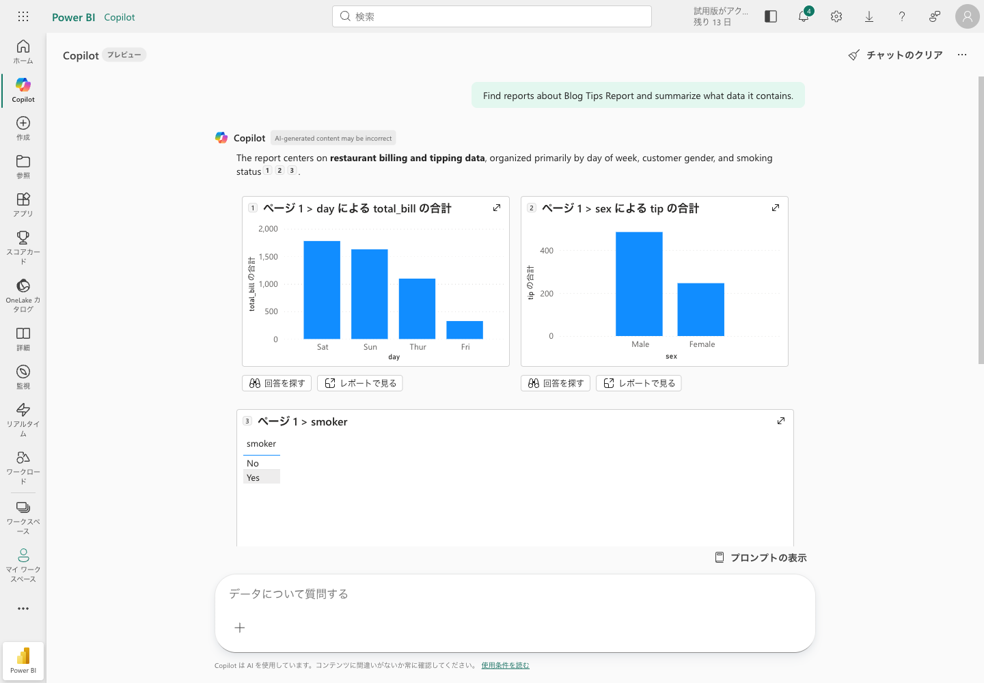The image size is (984, 683).
Task: Open the app launcher grid icon
Action: [23, 16]
